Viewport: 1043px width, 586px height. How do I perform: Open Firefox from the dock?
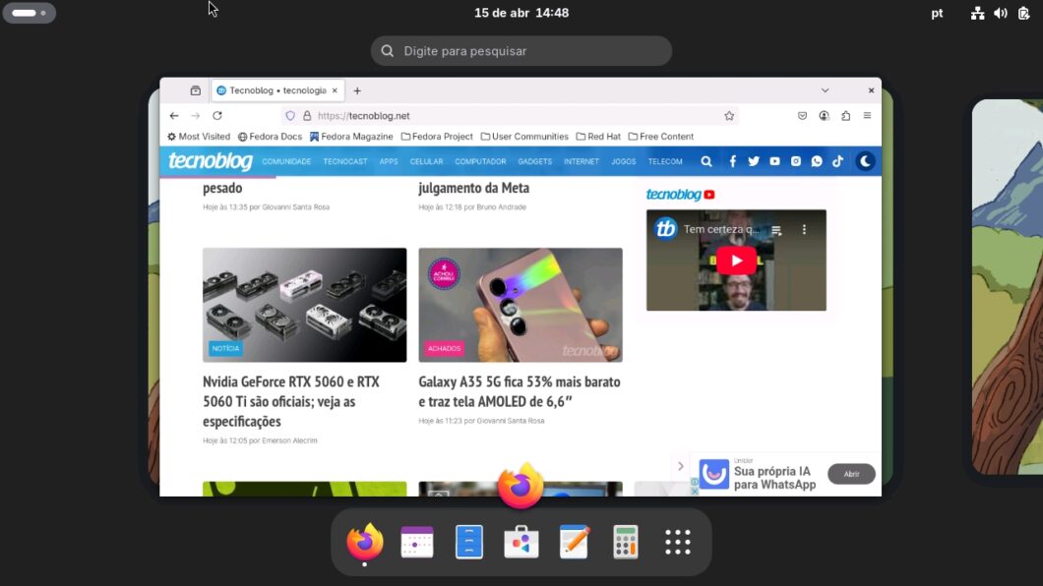(x=364, y=542)
